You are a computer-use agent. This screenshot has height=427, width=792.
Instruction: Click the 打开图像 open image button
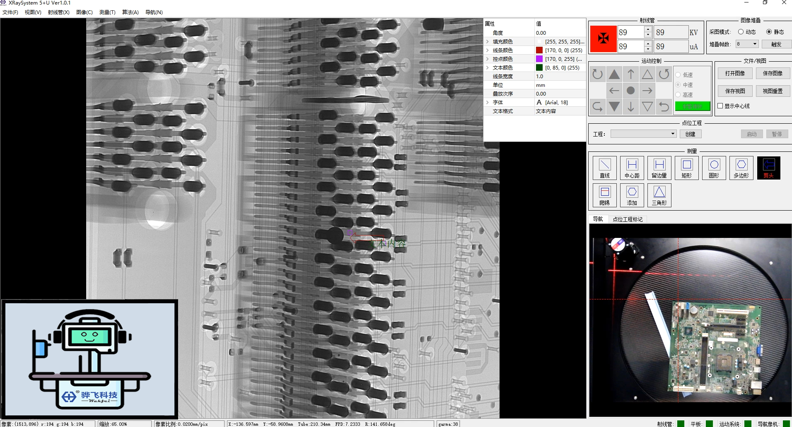(x=735, y=73)
